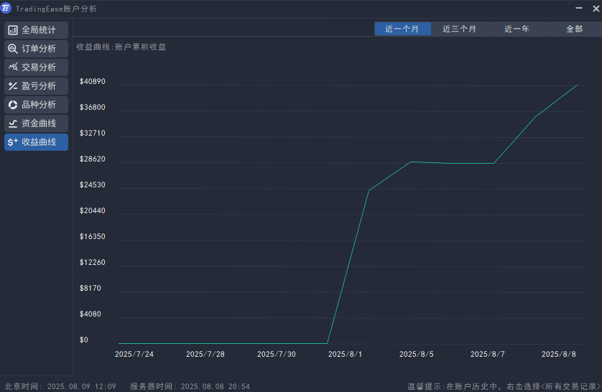Image resolution: width=602 pixels, height=392 pixels.
Task: Click the 2025/8/1 date axis label
Action: pos(346,354)
